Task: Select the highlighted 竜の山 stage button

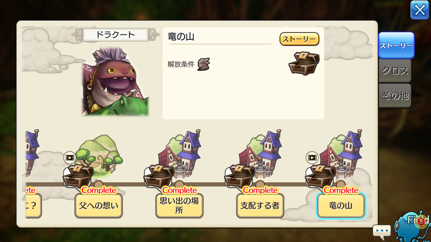Action: coord(341,206)
